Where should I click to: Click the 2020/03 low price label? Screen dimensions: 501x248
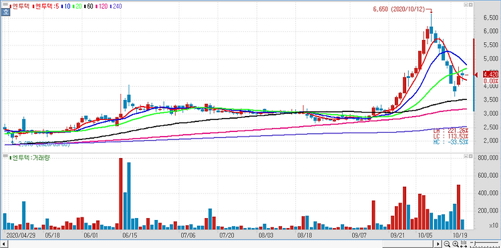point(44,144)
